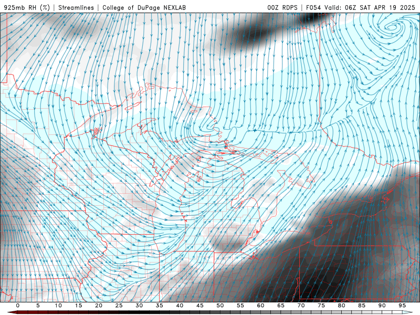Click the "75" label on the color scale
The image size is (420, 315).
[x=321, y=306]
